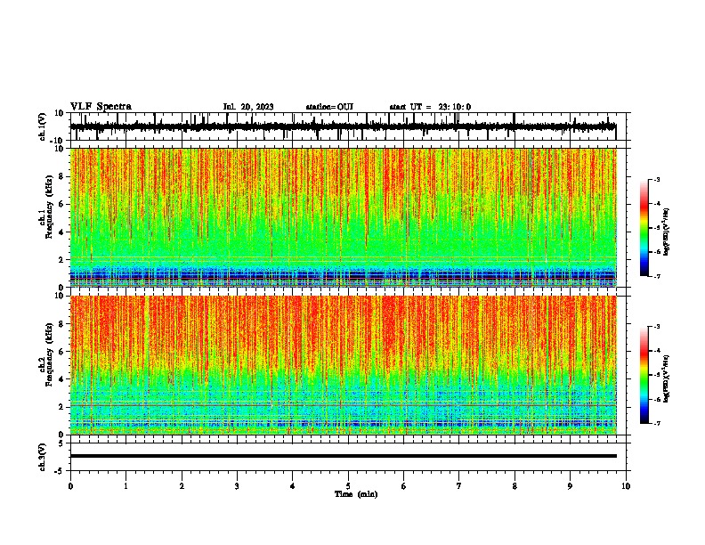Click the "VLF Spectra" plot title

pyautogui.click(x=101, y=107)
